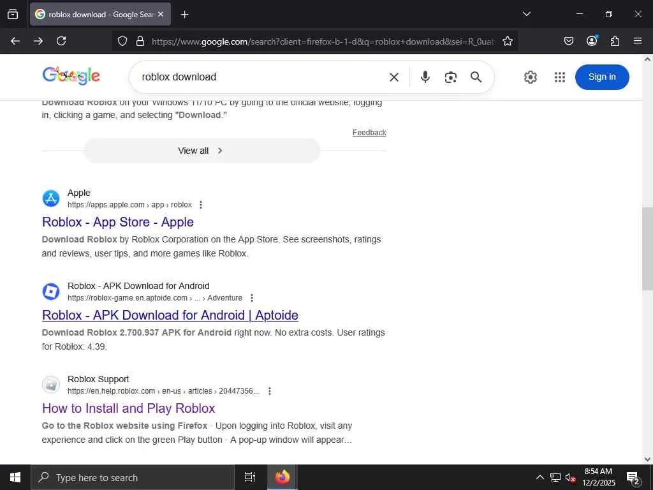Clear the search query text
Screen dimensions: 653x490
[x=394, y=77]
